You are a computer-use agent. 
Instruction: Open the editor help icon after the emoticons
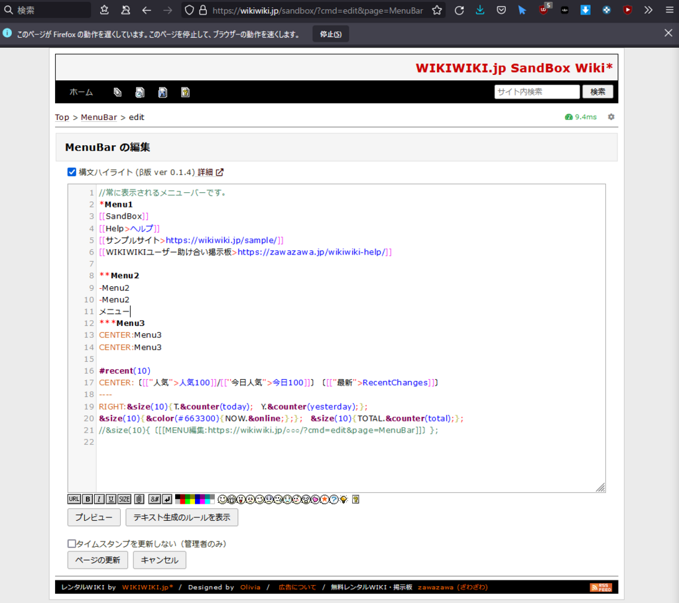355,500
